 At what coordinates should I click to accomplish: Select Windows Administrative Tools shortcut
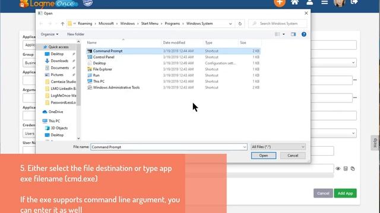[x=173, y=88]
